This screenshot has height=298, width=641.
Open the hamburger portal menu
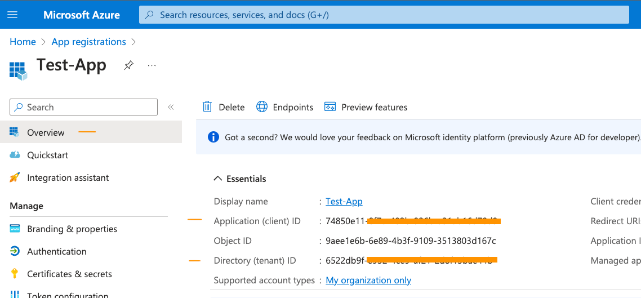(x=12, y=15)
